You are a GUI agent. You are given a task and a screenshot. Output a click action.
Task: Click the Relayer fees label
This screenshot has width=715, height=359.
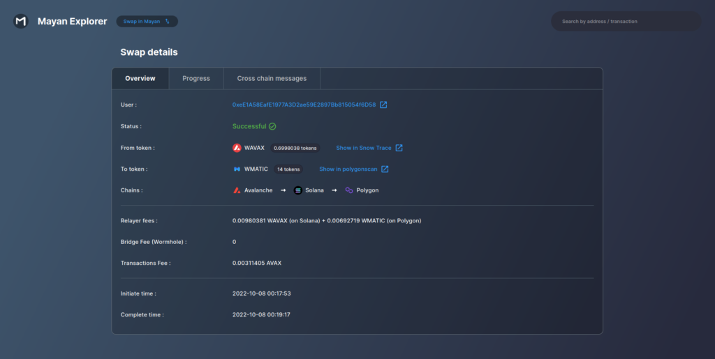tap(139, 221)
